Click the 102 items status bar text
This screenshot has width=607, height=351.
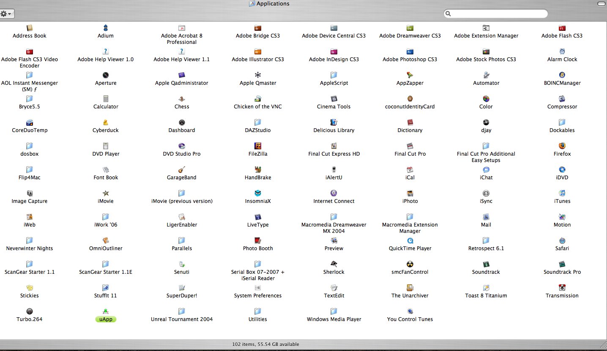click(266, 344)
